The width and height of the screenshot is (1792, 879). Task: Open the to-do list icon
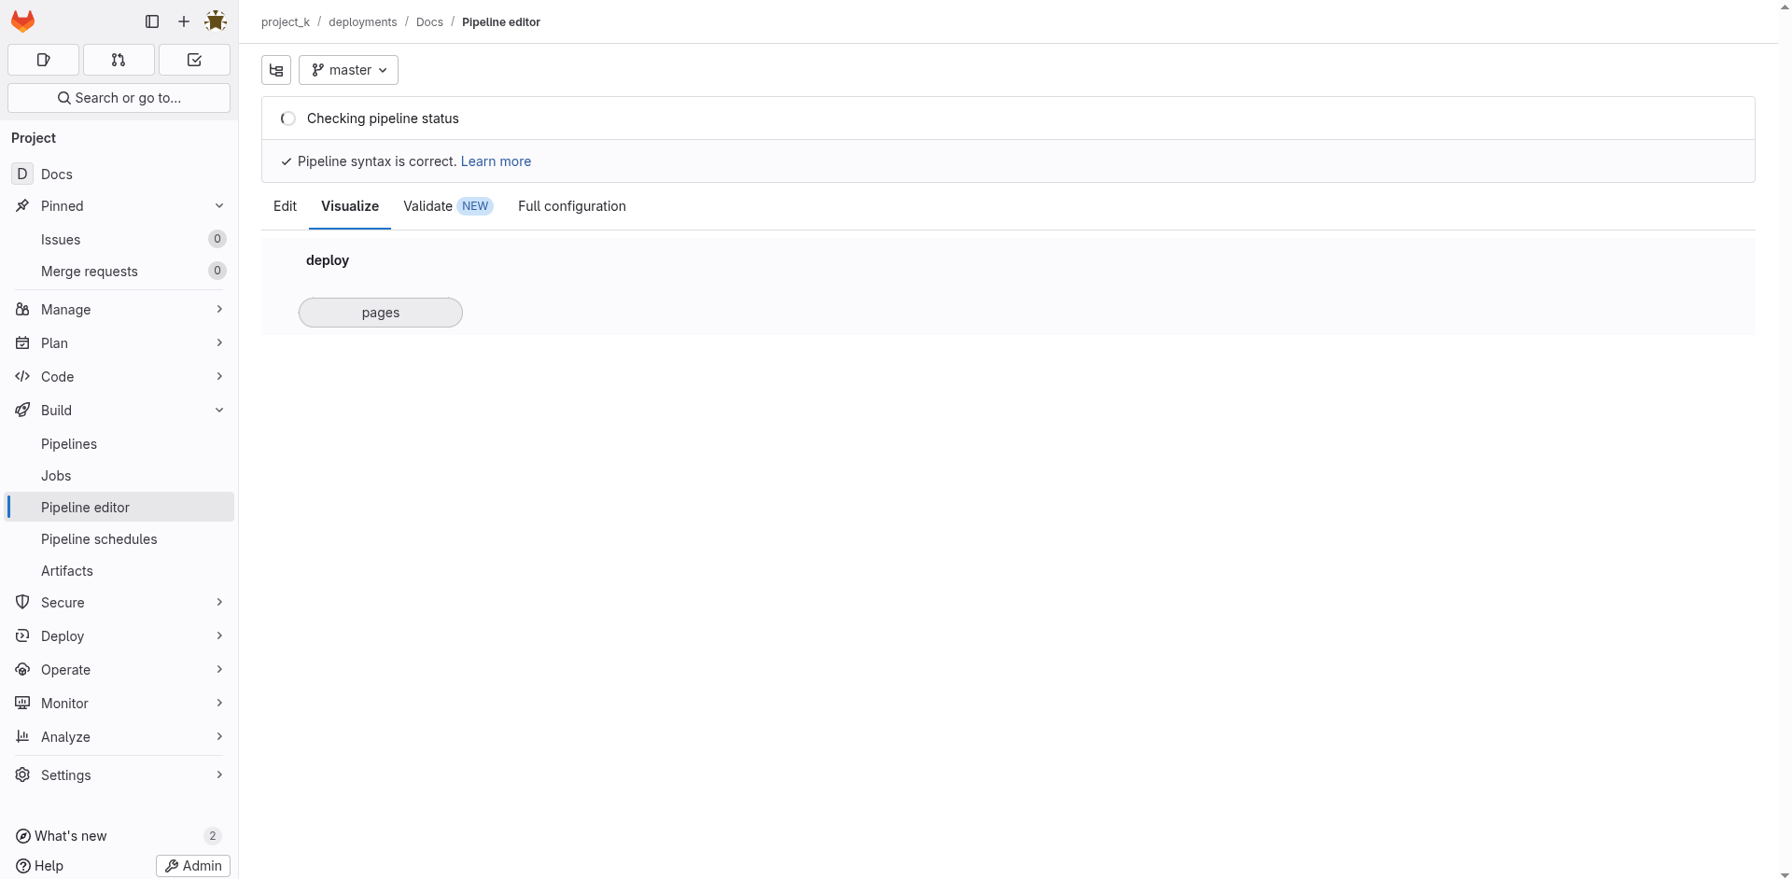point(194,60)
